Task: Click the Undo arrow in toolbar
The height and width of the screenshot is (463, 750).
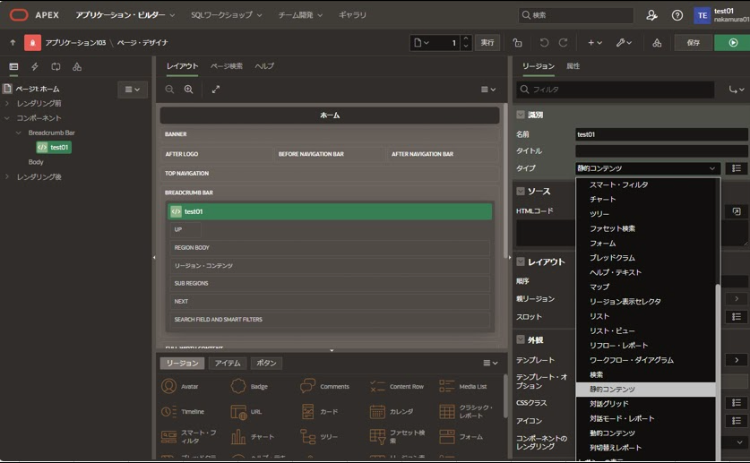Action: pos(544,43)
